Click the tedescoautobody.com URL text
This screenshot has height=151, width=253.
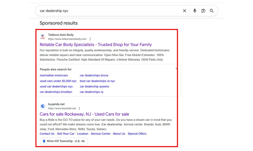(67, 39)
